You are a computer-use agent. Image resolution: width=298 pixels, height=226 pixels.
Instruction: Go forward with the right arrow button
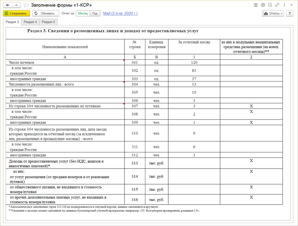tap(16, 5)
